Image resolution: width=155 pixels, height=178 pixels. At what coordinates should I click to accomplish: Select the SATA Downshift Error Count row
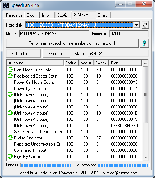point(74,131)
